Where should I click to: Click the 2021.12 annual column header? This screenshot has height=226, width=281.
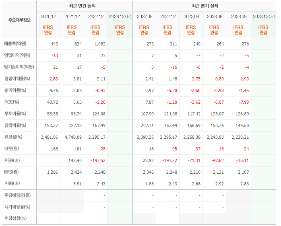(72, 16)
